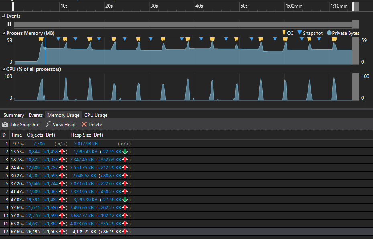Viewport: 373px width, 239px height.
Task: Collapse the Process Memory (MB) section
Action: click(3, 33)
